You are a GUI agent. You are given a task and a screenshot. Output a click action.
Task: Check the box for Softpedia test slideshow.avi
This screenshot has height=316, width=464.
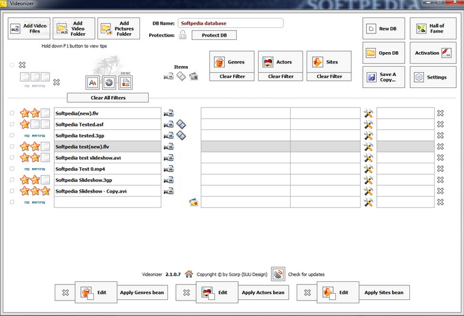coord(12,157)
